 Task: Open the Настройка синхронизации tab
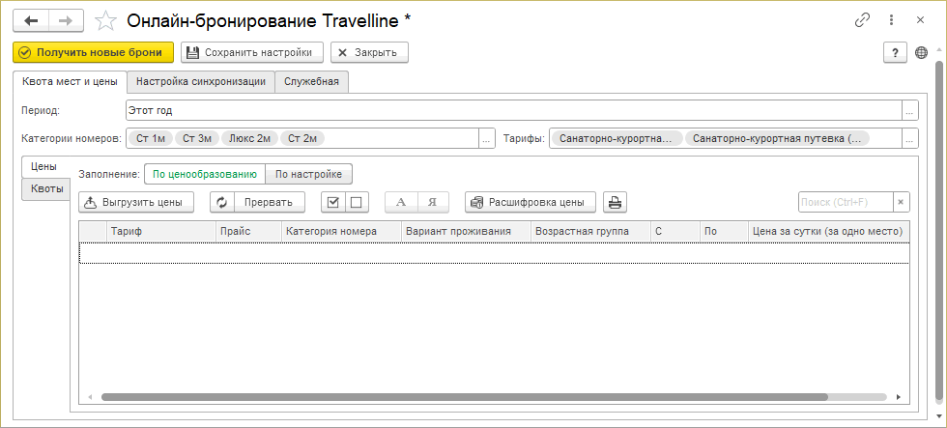[201, 82]
